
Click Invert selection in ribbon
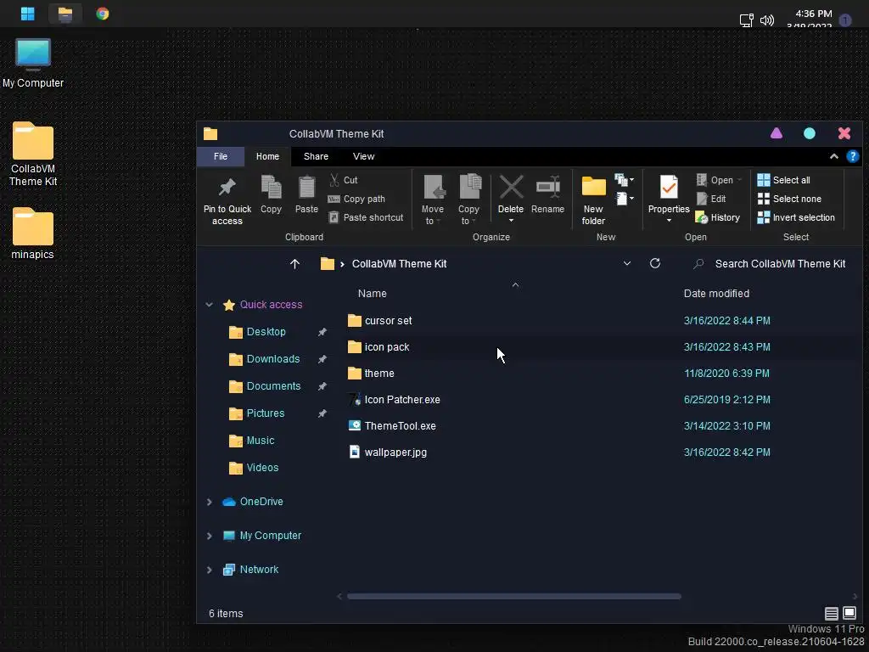796,218
